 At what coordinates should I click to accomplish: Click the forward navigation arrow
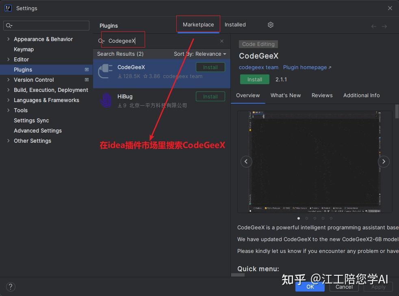tap(384, 26)
